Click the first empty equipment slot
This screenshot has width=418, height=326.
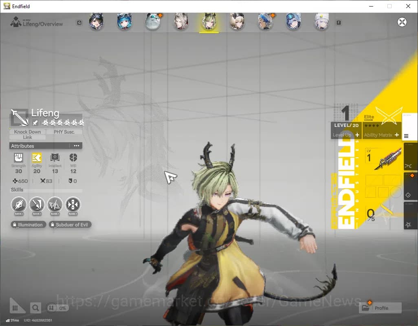[374, 180]
